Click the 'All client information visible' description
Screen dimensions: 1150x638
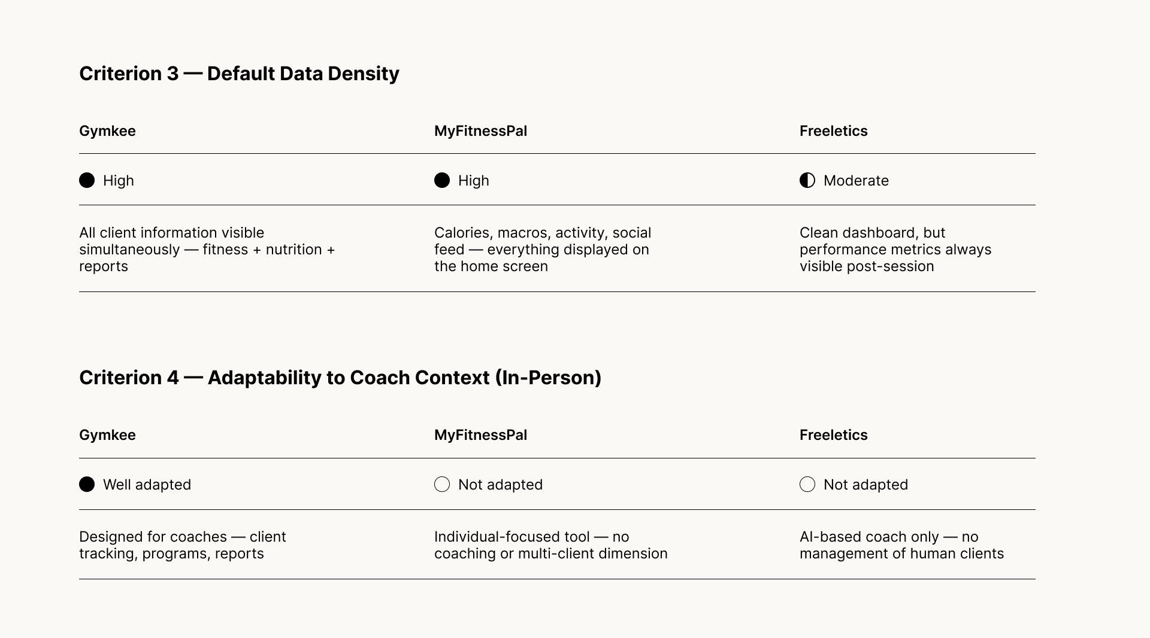tap(207, 250)
